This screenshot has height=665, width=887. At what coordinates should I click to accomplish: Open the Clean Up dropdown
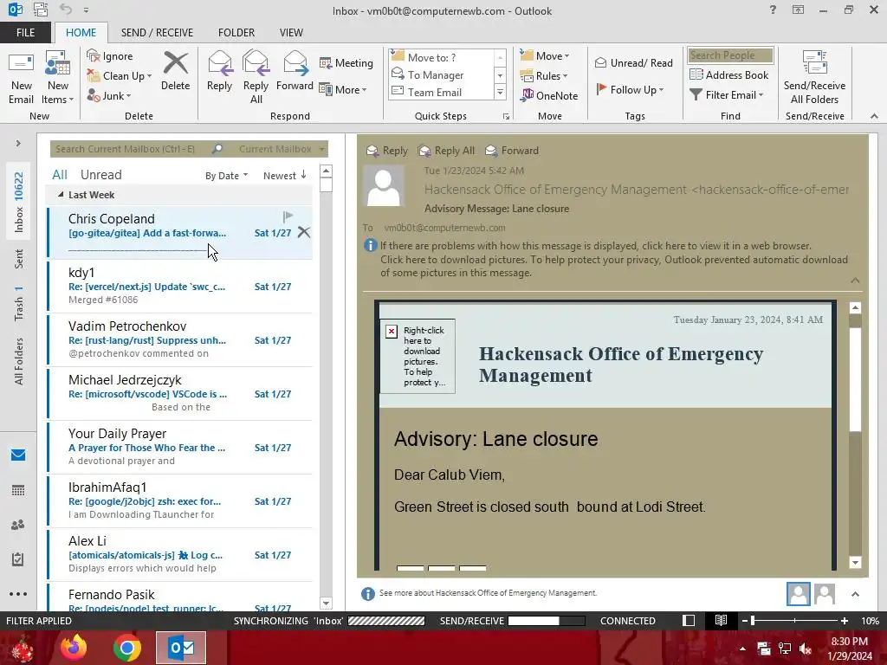point(120,76)
